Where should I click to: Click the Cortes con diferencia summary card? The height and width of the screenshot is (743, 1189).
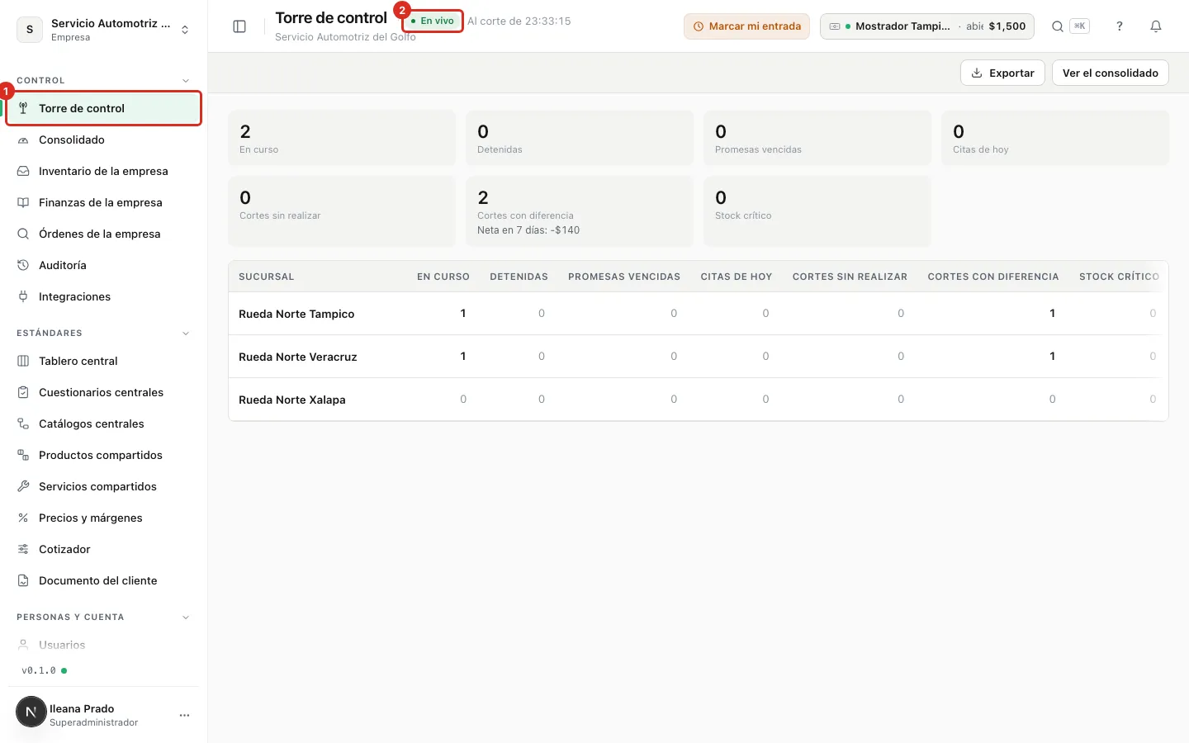(580, 211)
